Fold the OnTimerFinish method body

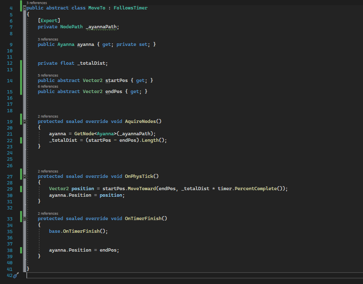tap(25, 219)
